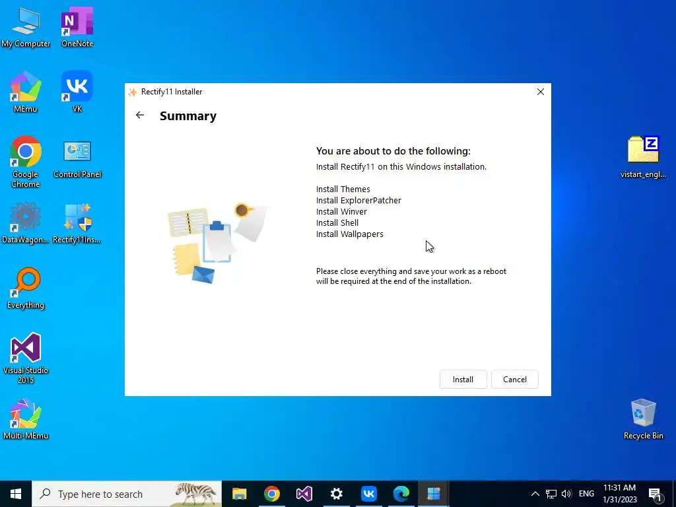Click the Summary heading text
676x507 pixels.
[188, 116]
